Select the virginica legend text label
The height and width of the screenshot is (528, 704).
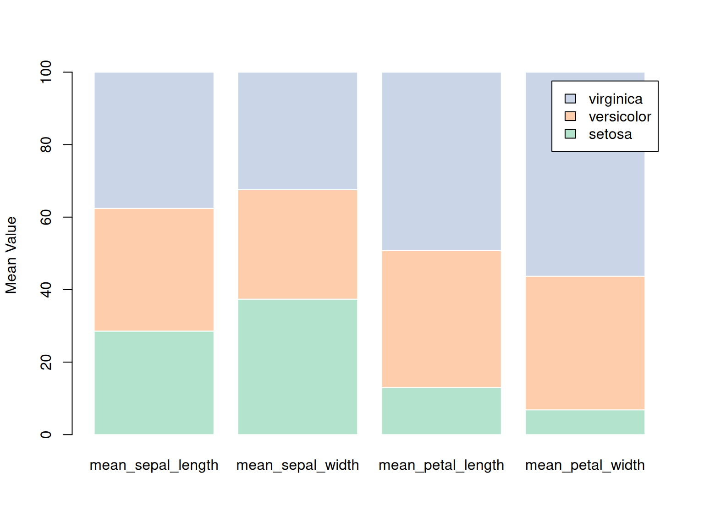(615, 99)
